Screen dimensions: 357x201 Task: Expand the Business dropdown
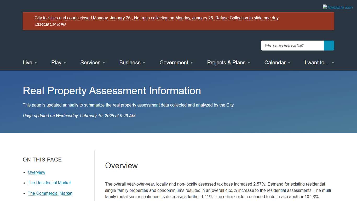point(130,63)
